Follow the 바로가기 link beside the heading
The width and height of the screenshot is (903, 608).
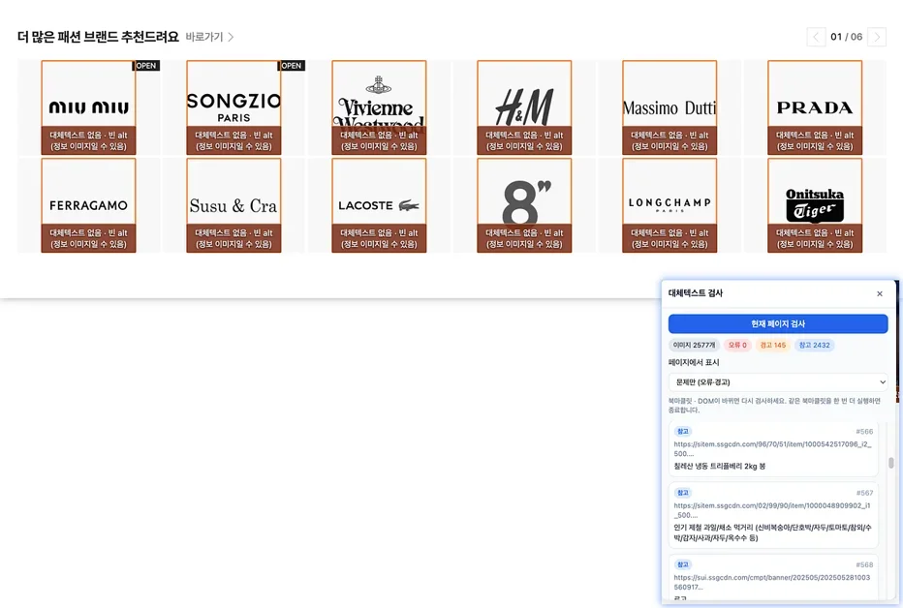click(x=209, y=37)
